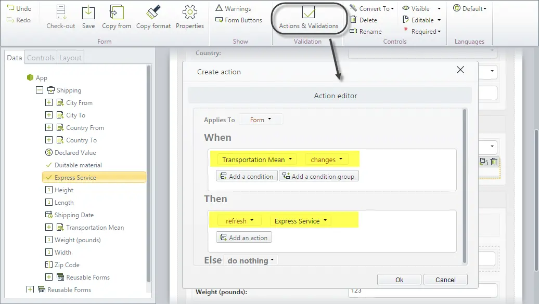Expand the City From tree node

coord(49,103)
